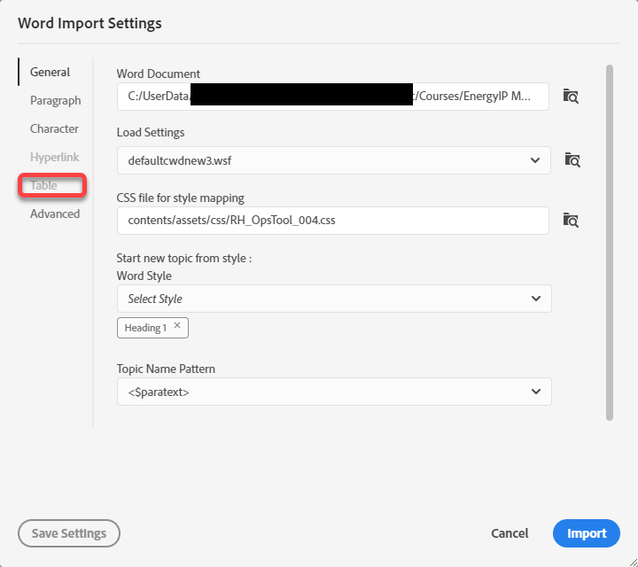Open the Character settings tab
This screenshot has height=567, width=638.
coord(54,128)
